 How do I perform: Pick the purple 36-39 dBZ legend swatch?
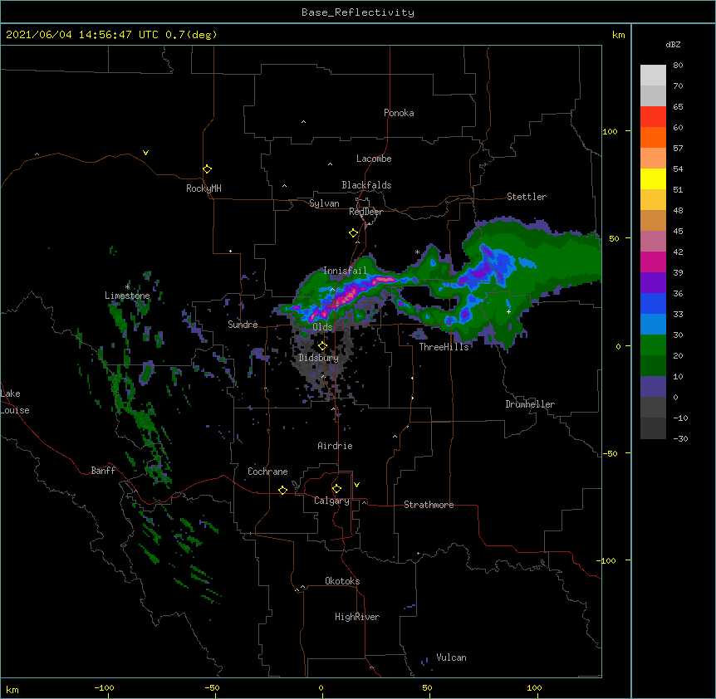(653, 283)
